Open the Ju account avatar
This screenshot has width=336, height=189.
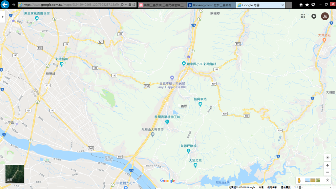(x=325, y=16)
